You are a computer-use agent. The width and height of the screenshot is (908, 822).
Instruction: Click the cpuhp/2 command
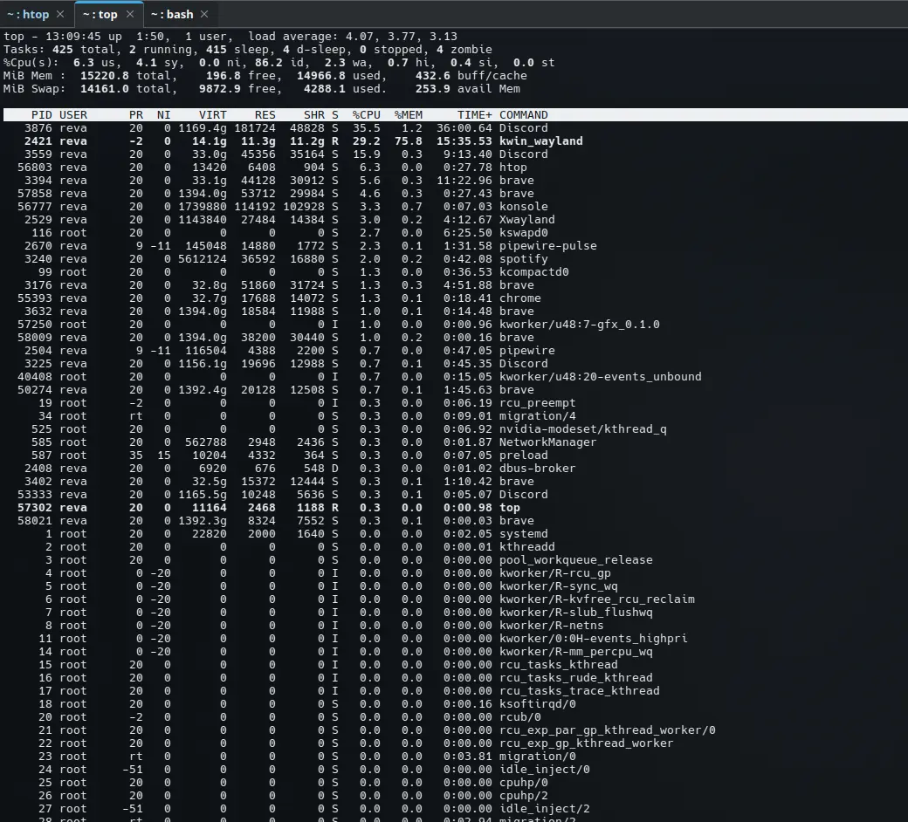tap(524, 796)
